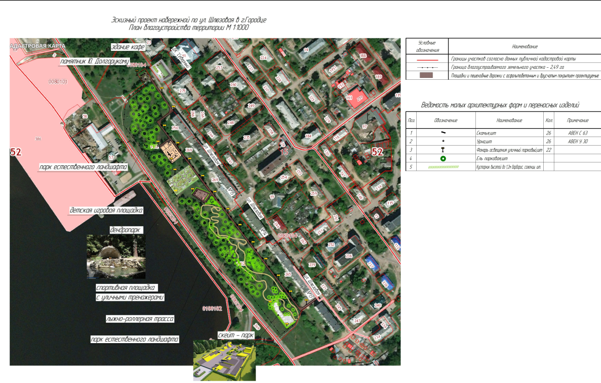Pick the brown hatched paving swatch

pos(426,75)
